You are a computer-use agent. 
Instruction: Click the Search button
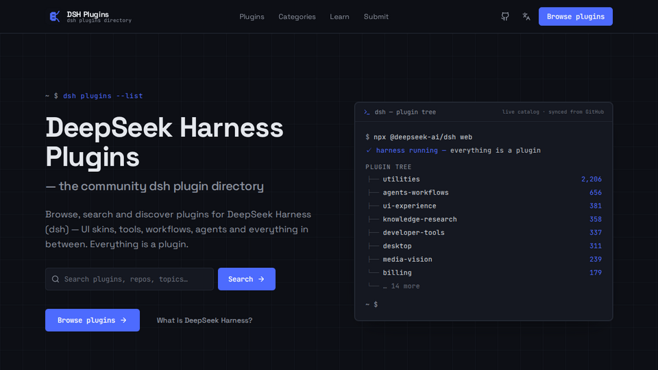(x=246, y=279)
